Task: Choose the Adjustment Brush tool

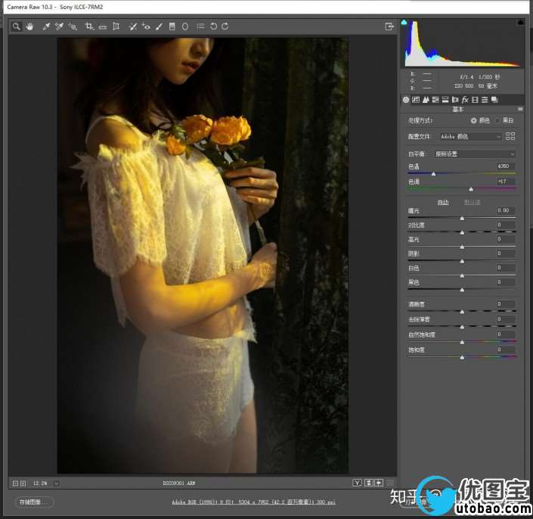Action: (x=159, y=26)
